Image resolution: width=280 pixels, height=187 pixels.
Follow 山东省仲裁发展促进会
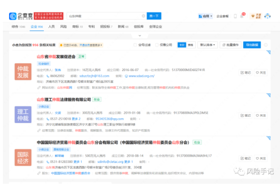coord(261,72)
